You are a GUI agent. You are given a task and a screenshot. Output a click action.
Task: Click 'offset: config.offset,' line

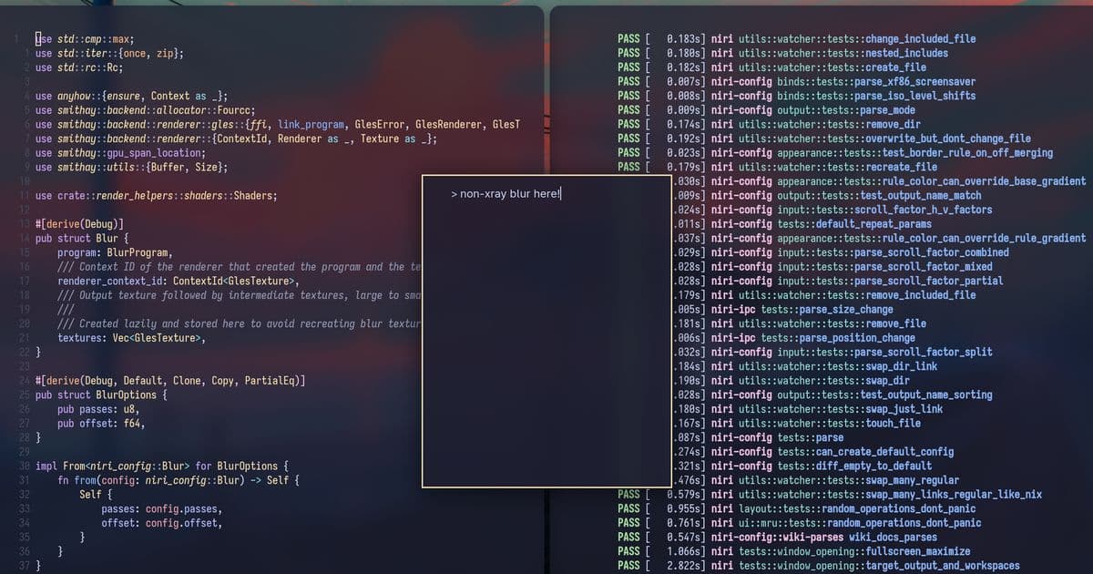point(162,523)
